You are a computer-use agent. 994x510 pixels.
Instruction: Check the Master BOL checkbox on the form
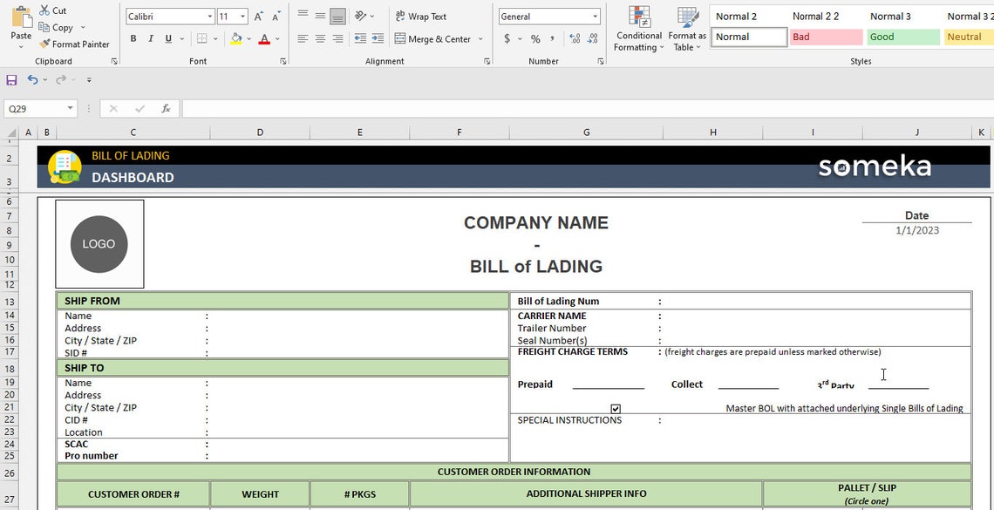(616, 408)
